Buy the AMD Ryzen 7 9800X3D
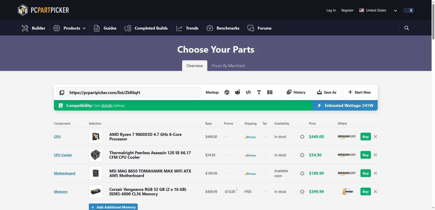The image size is (435, 210). 365,137
